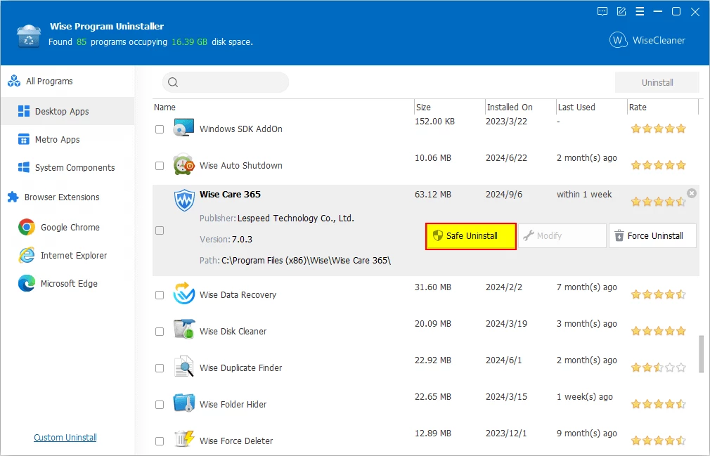Tick the Wise Disk Cleaner checkbox
The width and height of the screenshot is (710, 456).
[x=160, y=332]
